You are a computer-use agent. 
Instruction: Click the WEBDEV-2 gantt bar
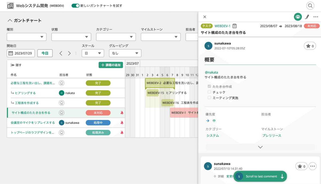click(x=159, y=83)
